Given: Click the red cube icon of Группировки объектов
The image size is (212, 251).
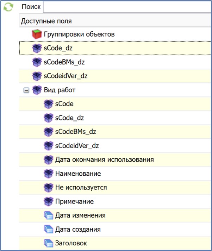Looking at the screenshot, I should coord(37,34).
